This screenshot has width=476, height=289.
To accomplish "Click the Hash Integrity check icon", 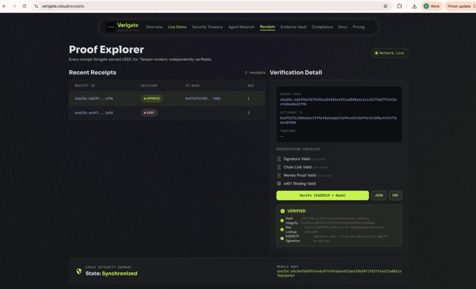I will 282,221.
